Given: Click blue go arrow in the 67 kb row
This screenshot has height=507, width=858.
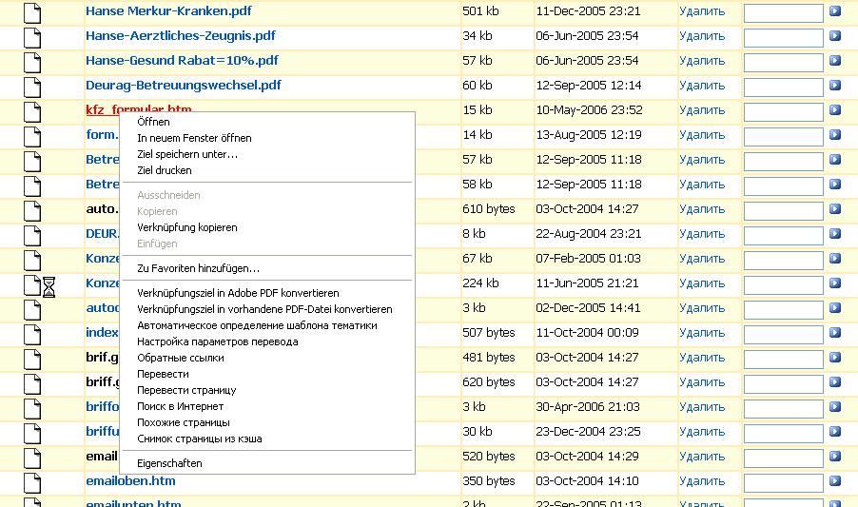Looking at the screenshot, I should [x=835, y=258].
